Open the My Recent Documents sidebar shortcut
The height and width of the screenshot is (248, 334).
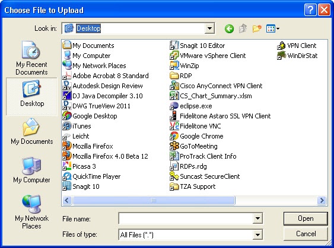pos(31,58)
